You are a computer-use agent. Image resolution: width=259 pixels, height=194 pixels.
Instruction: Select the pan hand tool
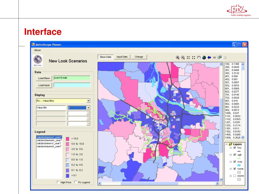199,57
